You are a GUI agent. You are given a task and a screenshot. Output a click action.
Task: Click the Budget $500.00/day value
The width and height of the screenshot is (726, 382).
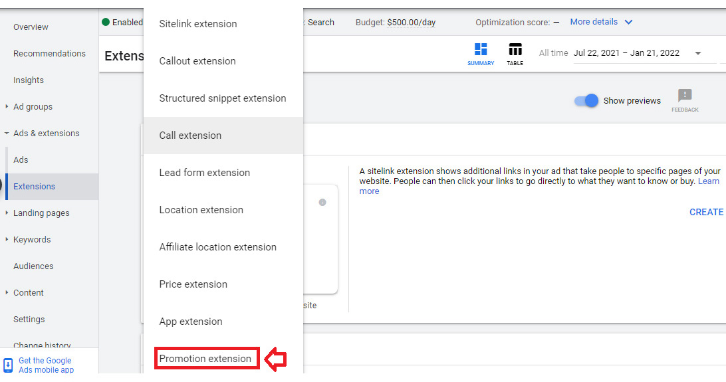(x=411, y=22)
